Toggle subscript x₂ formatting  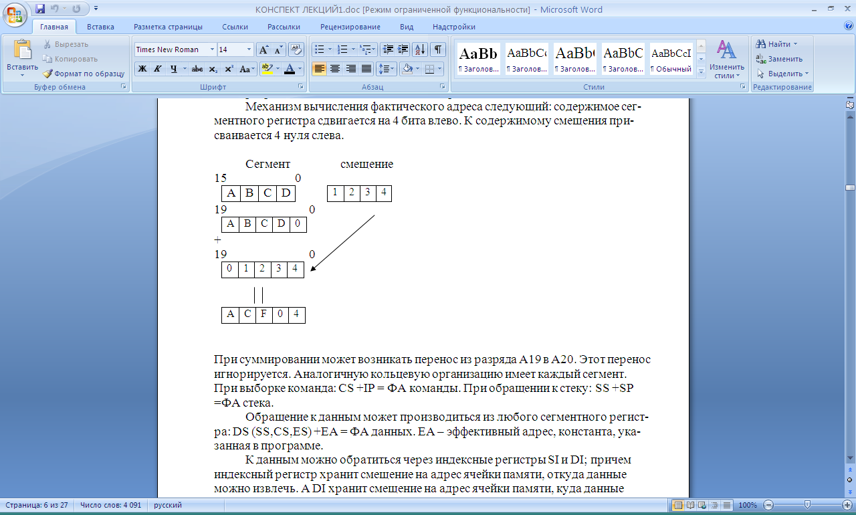213,69
